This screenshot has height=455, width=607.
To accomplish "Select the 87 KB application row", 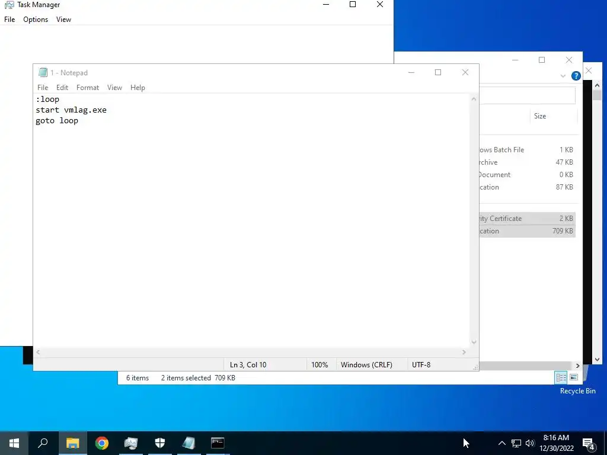I will (527, 187).
